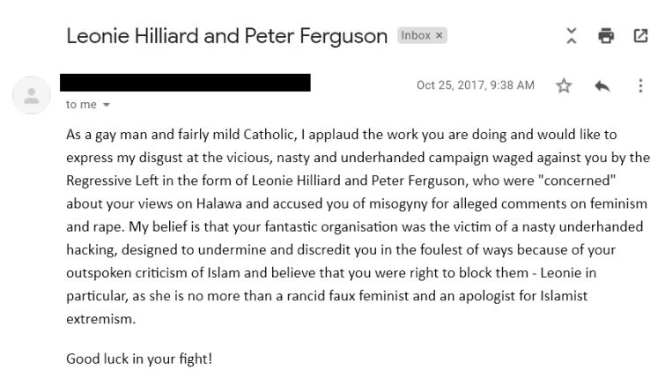The image size is (665, 392).
Task: Click the collapse all messages icon
Action: pos(573,36)
